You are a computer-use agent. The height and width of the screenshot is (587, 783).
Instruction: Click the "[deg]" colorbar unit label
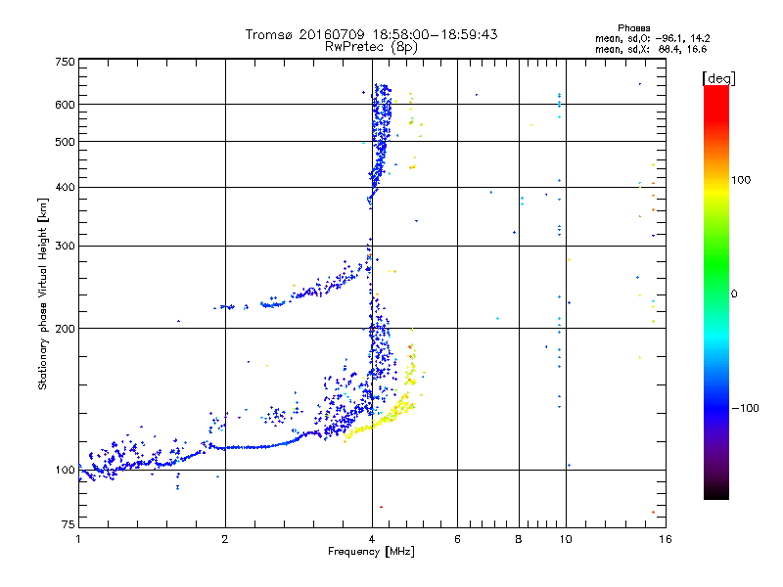coord(718,78)
